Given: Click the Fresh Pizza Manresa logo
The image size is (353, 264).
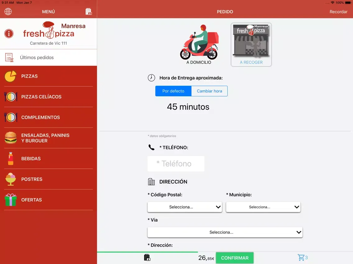Looking at the screenshot, I should point(54,30).
